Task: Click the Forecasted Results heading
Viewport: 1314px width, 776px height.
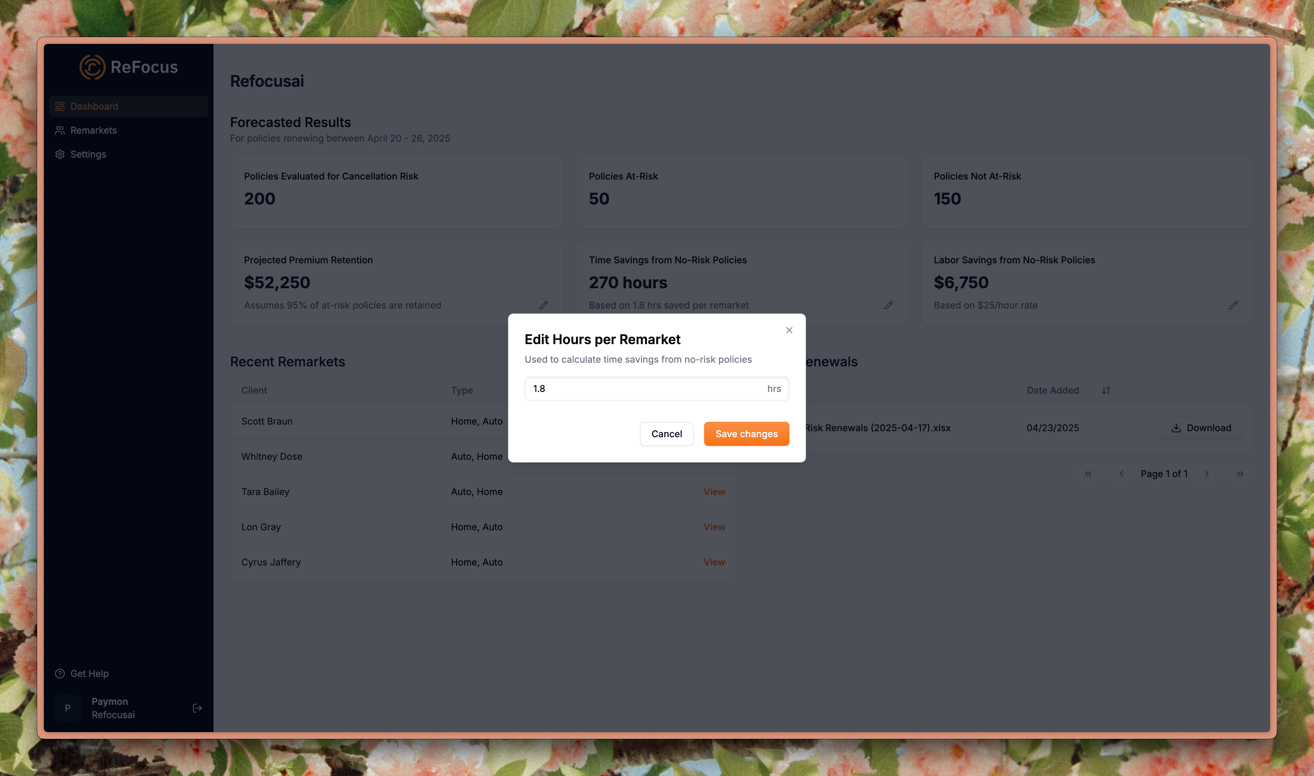Action: coord(290,122)
